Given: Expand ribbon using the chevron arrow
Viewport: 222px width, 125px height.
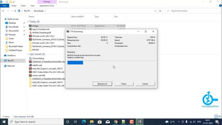Looking at the screenshot, I should point(217,6).
